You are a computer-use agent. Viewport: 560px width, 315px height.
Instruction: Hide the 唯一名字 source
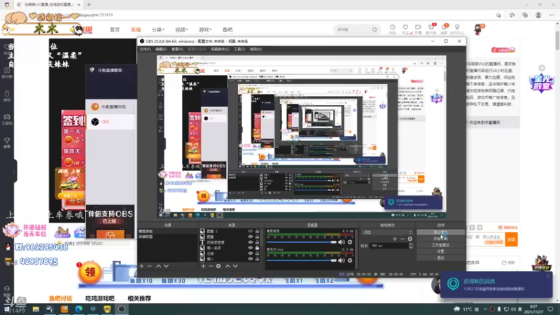tap(251, 248)
